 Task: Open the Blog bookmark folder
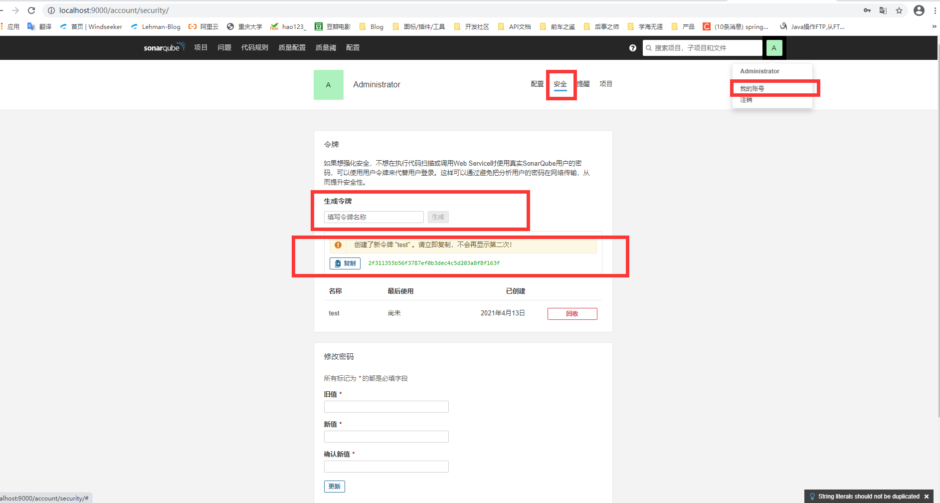click(372, 27)
